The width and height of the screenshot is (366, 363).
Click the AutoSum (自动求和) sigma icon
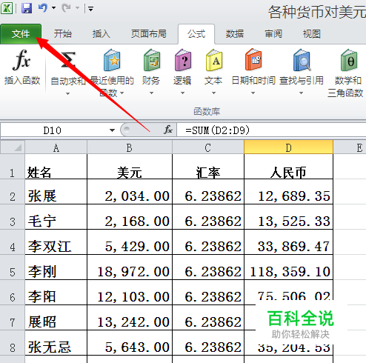68,59
